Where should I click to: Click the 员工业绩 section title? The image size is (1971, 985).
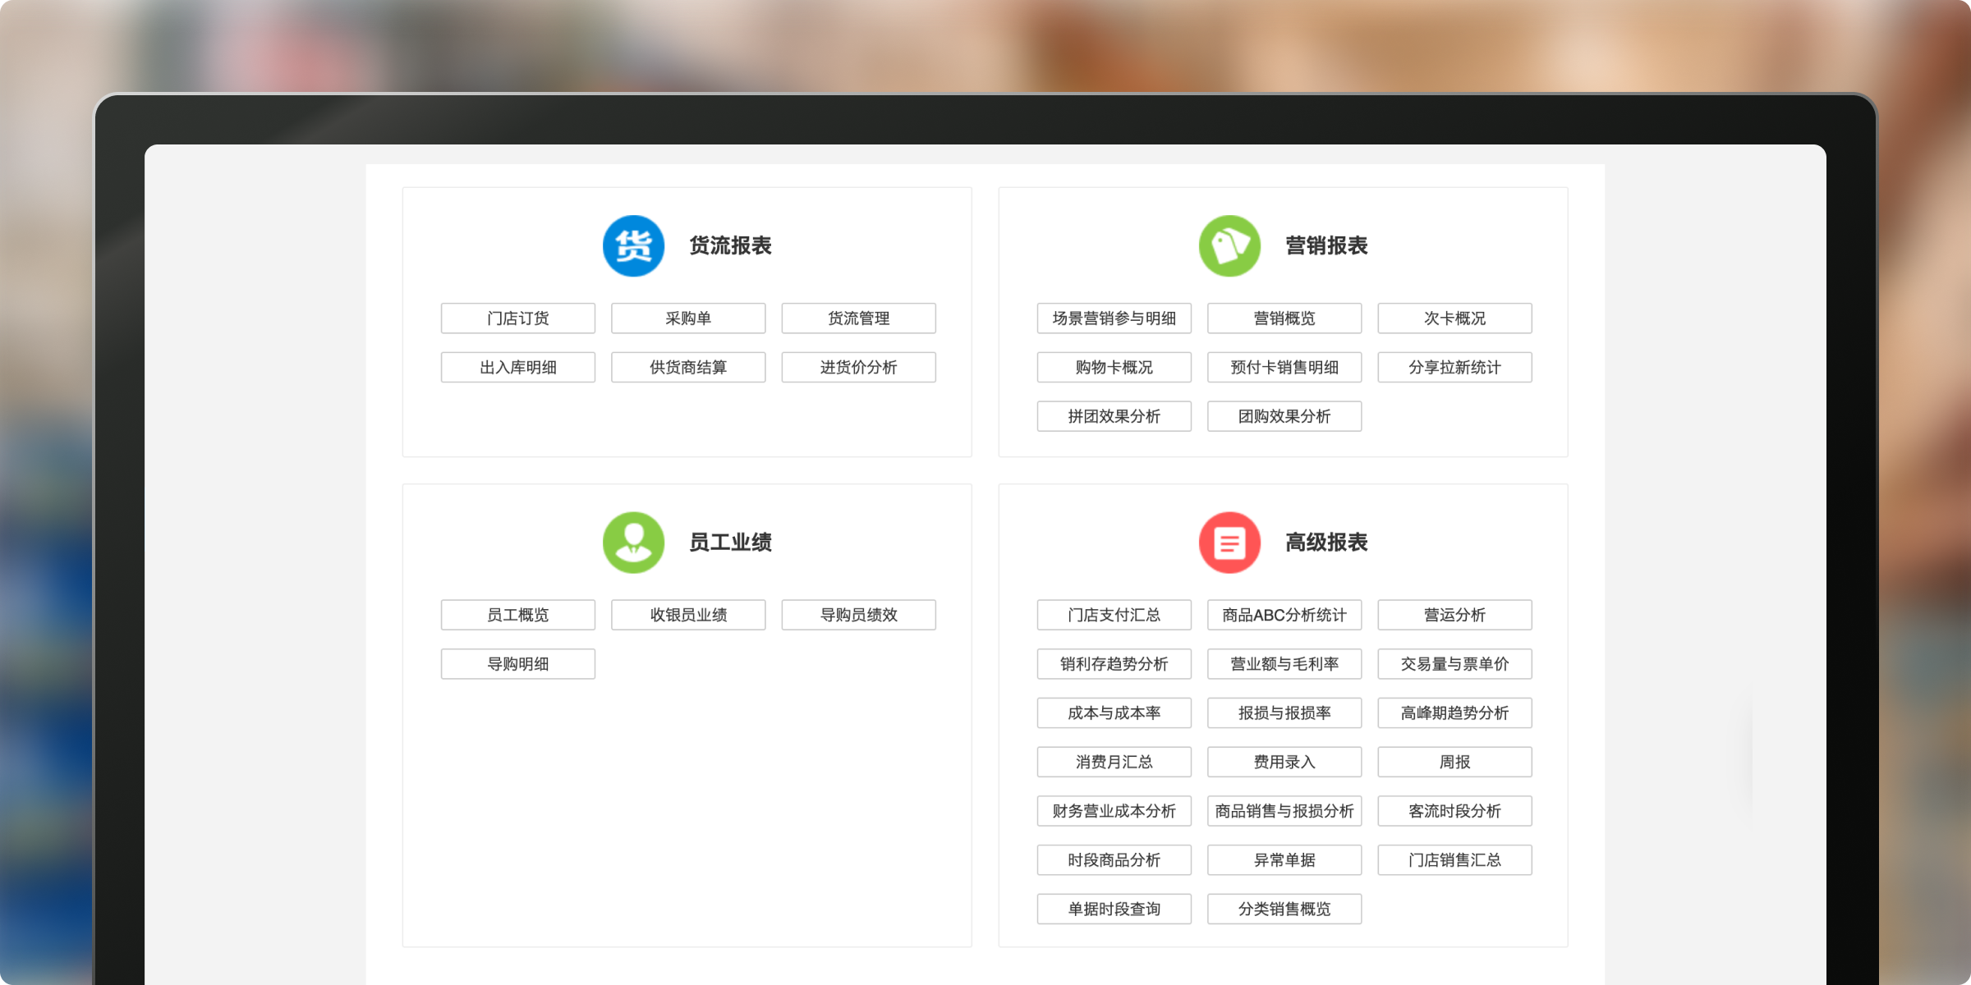[x=730, y=543]
